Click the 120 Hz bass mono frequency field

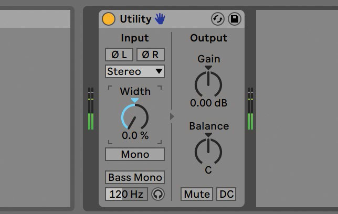126,194
